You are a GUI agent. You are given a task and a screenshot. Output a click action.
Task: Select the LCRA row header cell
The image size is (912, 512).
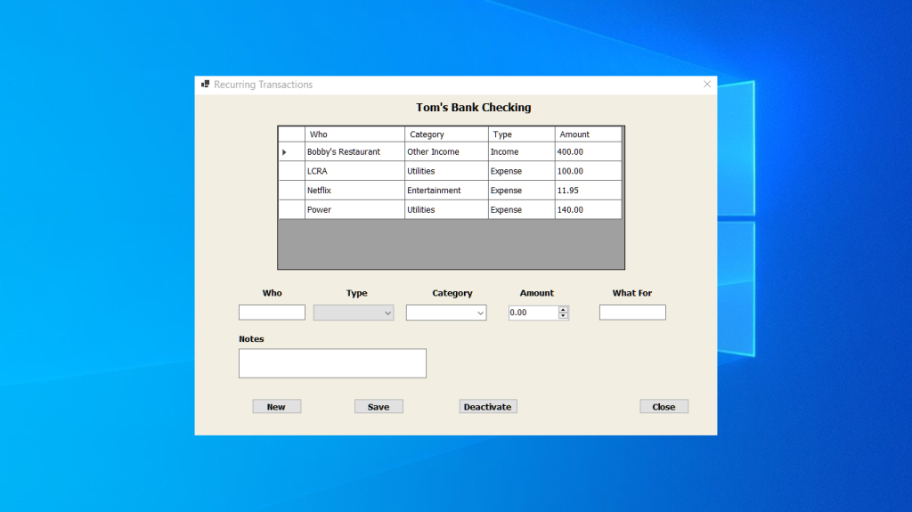292,171
